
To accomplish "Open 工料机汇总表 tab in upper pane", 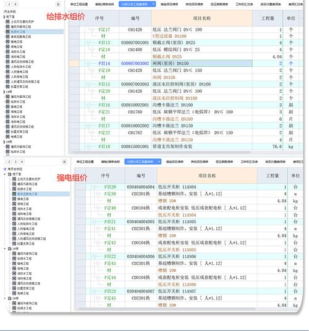I will 244,4.
